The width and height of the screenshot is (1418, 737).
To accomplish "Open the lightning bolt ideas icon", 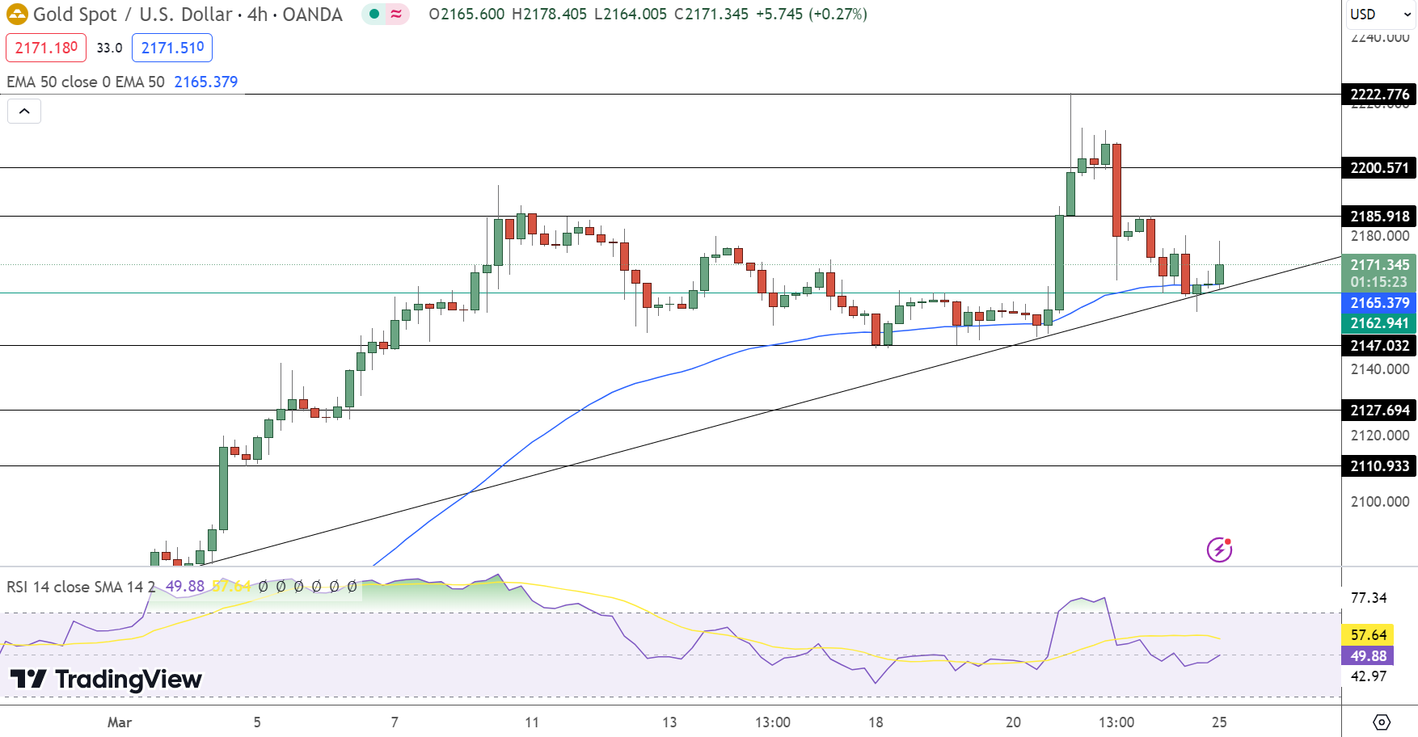I will pyautogui.click(x=1219, y=550).
